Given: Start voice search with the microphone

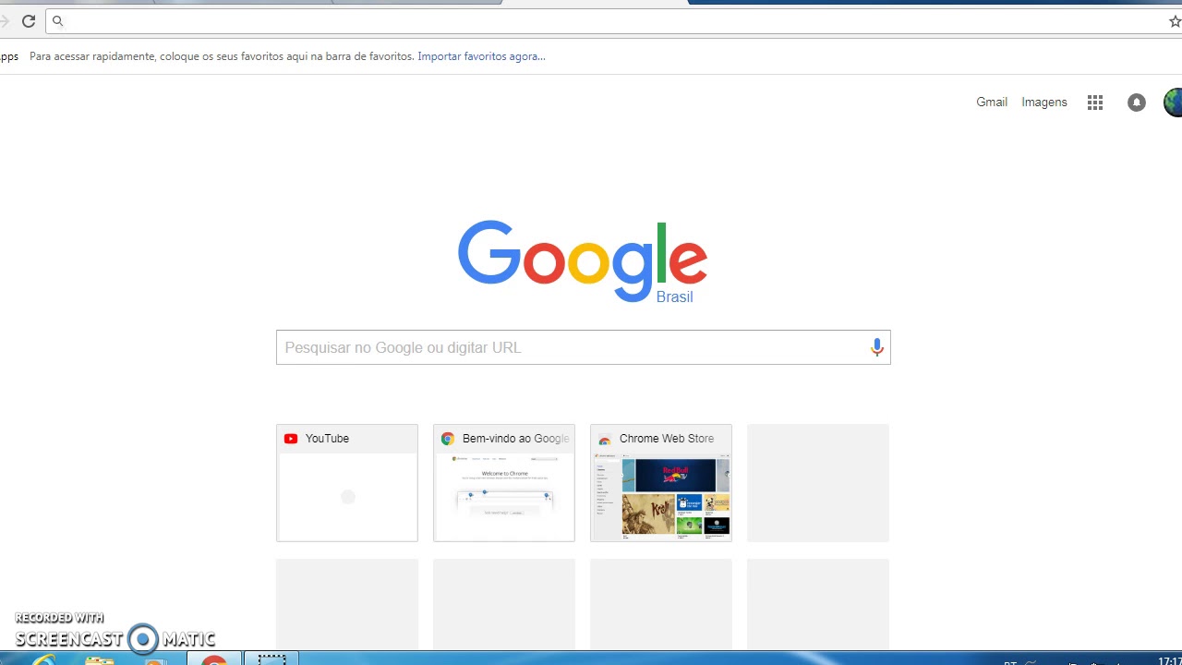Looking at the screenshot, I should point(877,347).
